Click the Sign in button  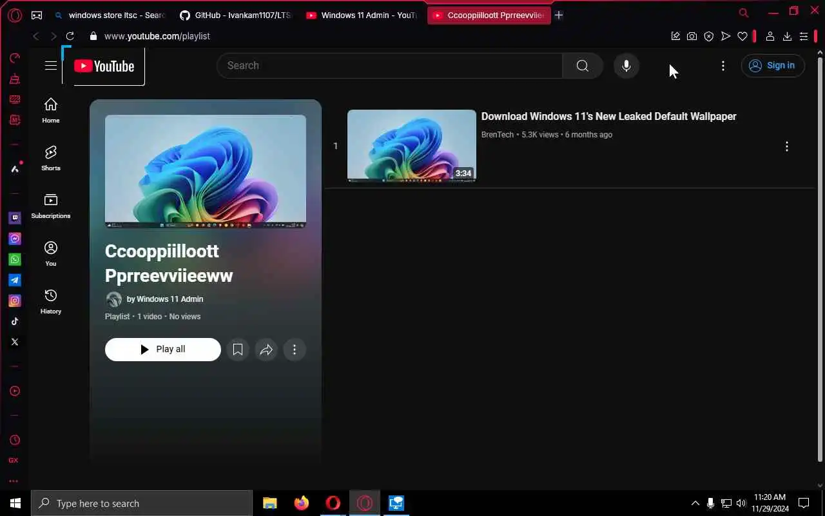pos(773,65)
